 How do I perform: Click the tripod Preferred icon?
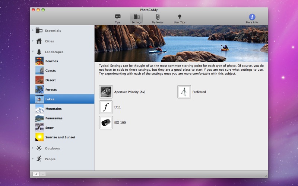point(184,92)
